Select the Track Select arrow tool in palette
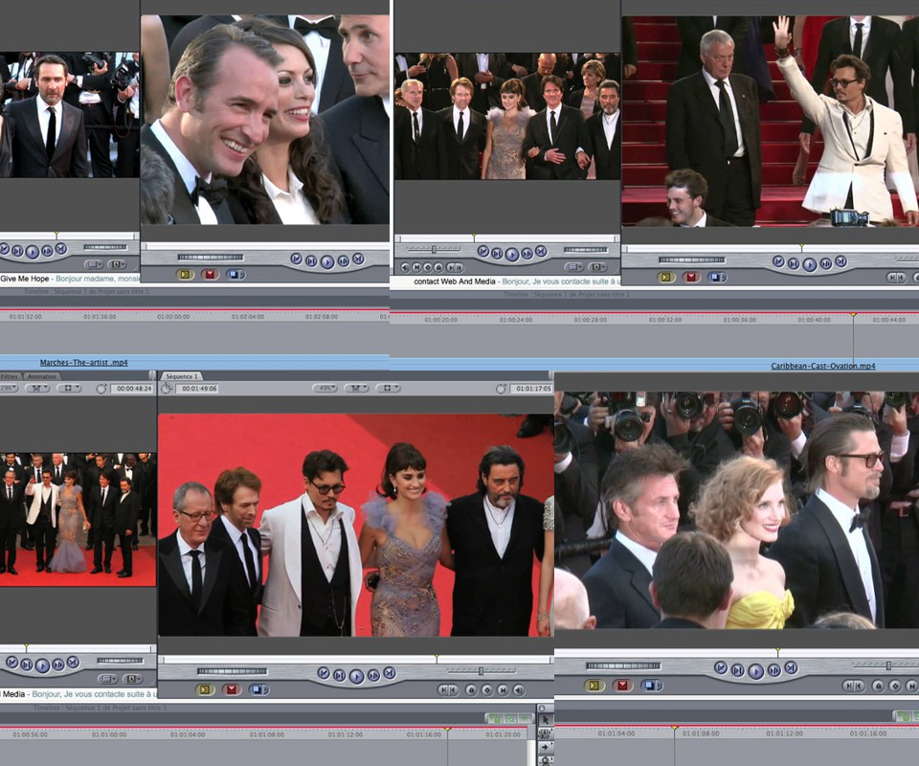Image resolution: width=919 pixels, height=766 pixels. tap(545, 747)
